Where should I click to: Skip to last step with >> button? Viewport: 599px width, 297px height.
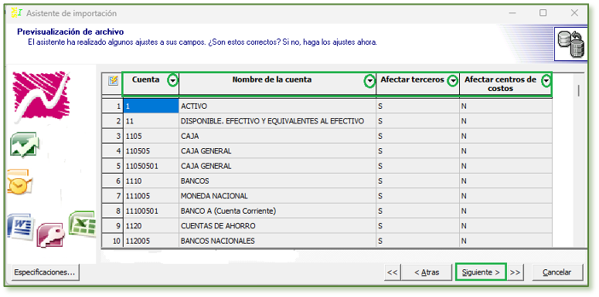coord(515,272)
